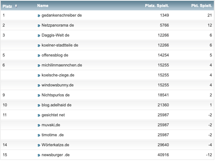Select 12266 in the Daggis-Welt row

pos(163,35)
